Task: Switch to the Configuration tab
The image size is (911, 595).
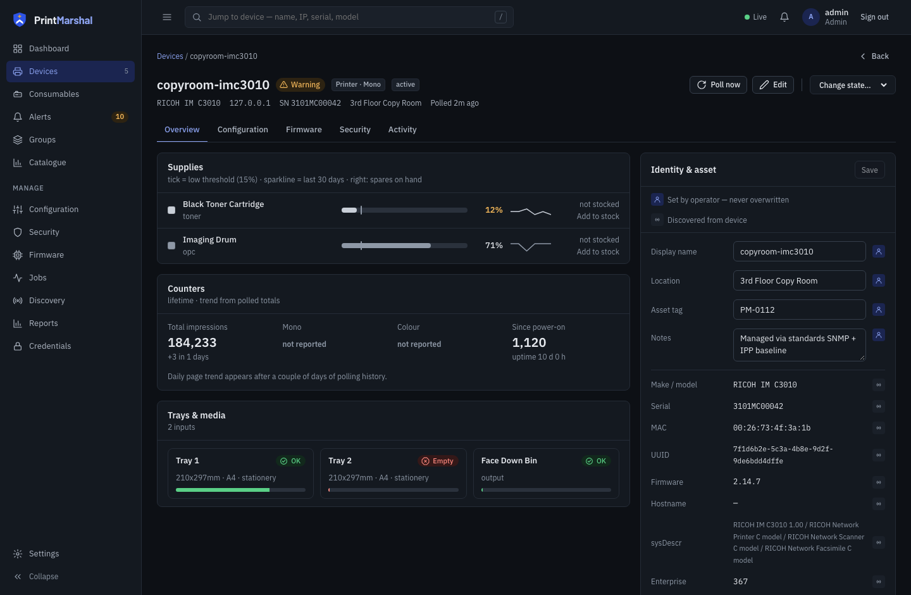Action: 243,130
